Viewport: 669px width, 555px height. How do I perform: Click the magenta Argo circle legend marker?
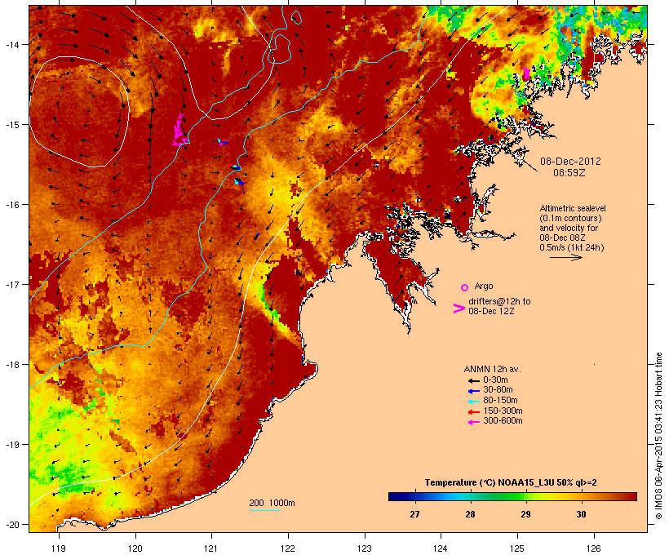tap(465, 287)
